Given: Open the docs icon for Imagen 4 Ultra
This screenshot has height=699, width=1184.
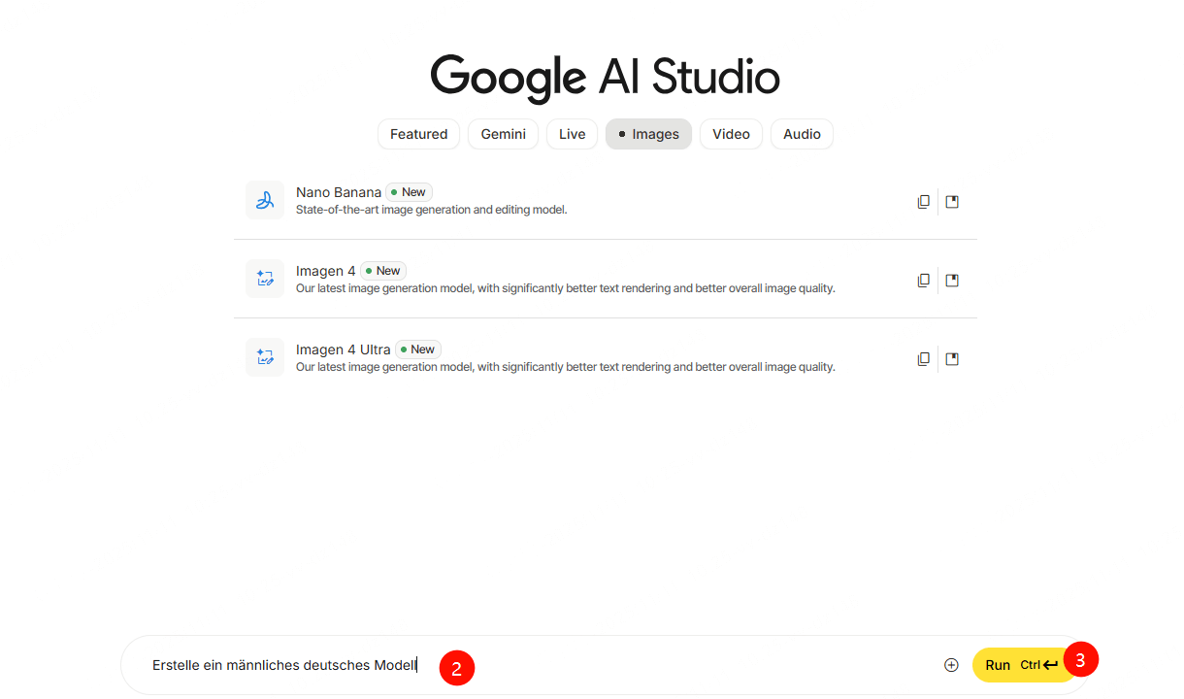Looking at the screenshot, I should click(x=952, y=359).
